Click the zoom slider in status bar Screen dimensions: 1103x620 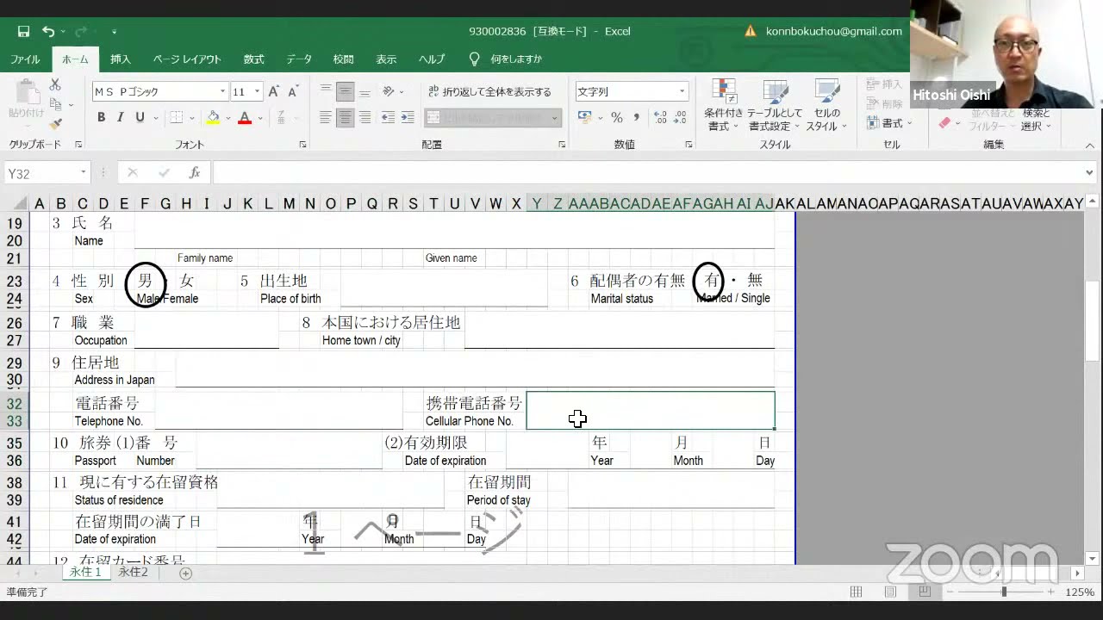tap(1003, 592)
